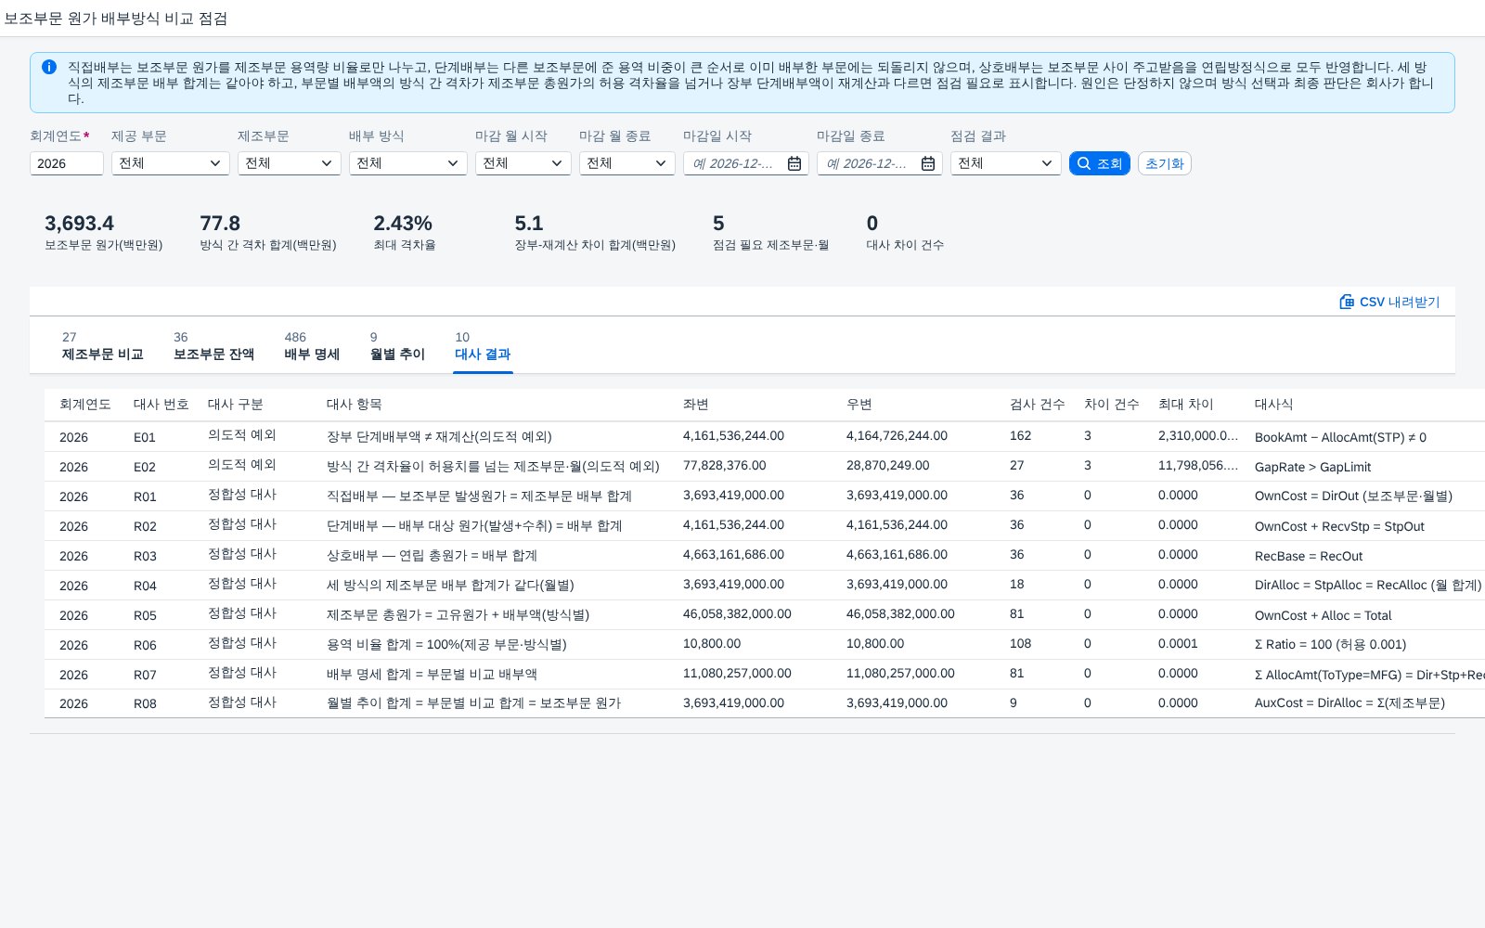This screenshot has height=928, width=1485.
Task: Click formula 'Σ Ratio = 100 (허용 0.001)'
Action: point(1330,645)
